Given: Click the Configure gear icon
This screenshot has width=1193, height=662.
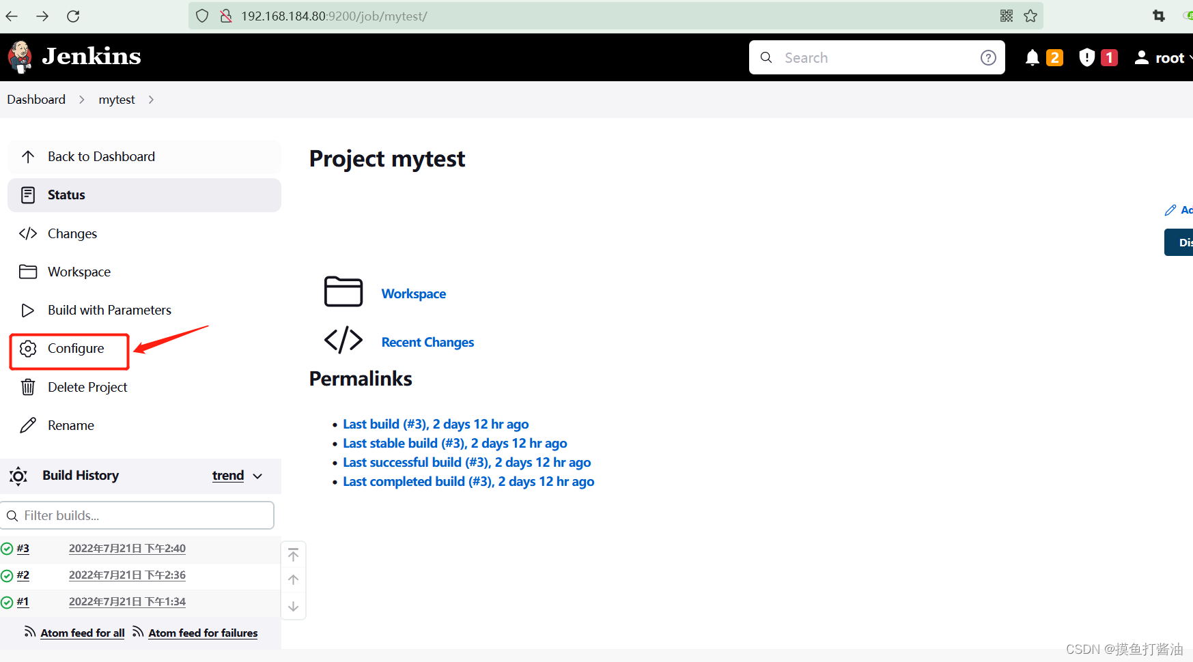Looking at the screenshot, I should (x=28, y=349).
